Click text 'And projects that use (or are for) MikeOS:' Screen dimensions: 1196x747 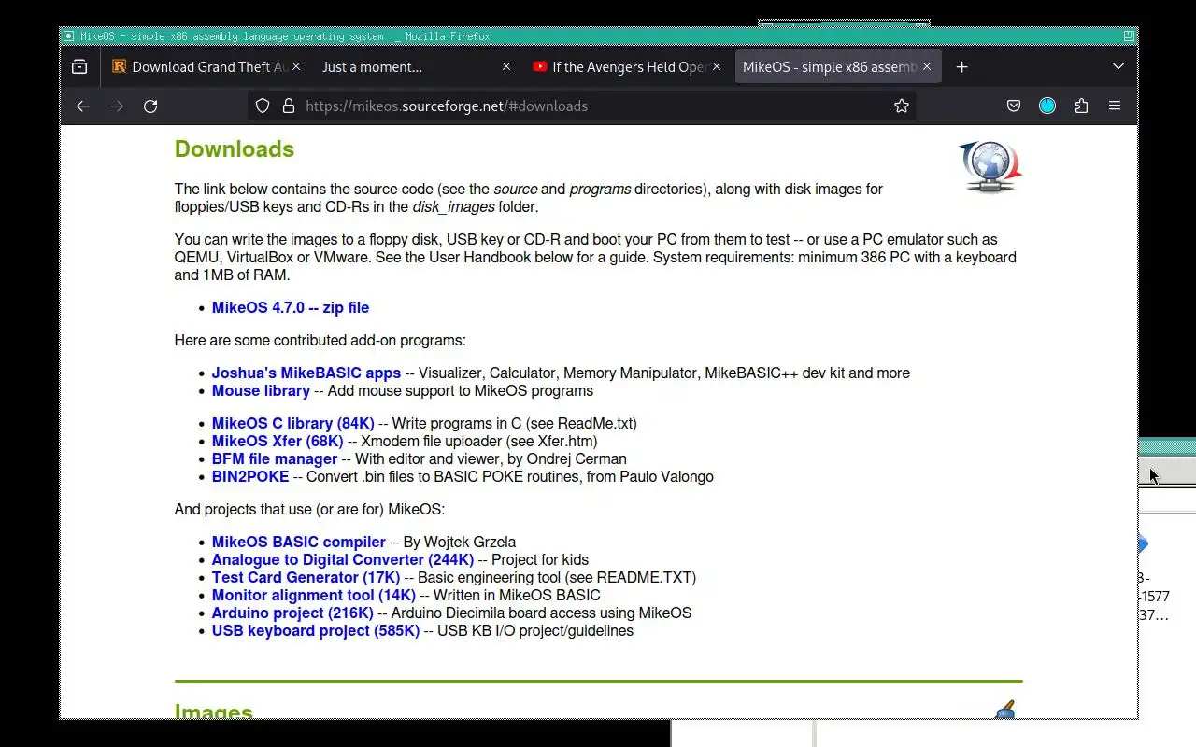[x=310, y=510]
